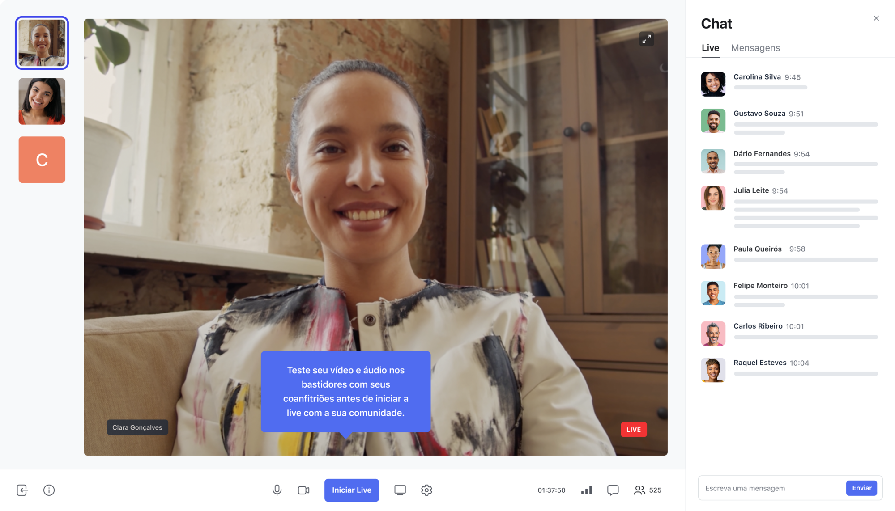Turn off the camera

tap(303, 490)
